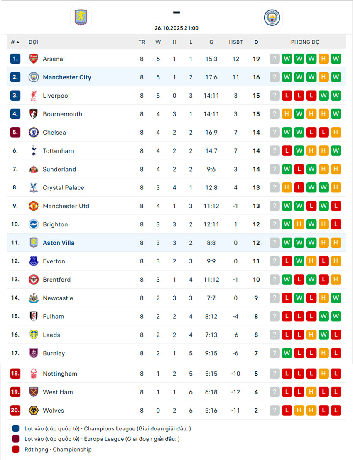Click the Arsenal club logo
This screenshot has height=460, width=353.
point(34,59)
